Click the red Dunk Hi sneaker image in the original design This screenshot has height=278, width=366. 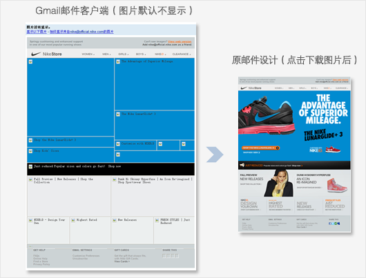tap(337, 185)
